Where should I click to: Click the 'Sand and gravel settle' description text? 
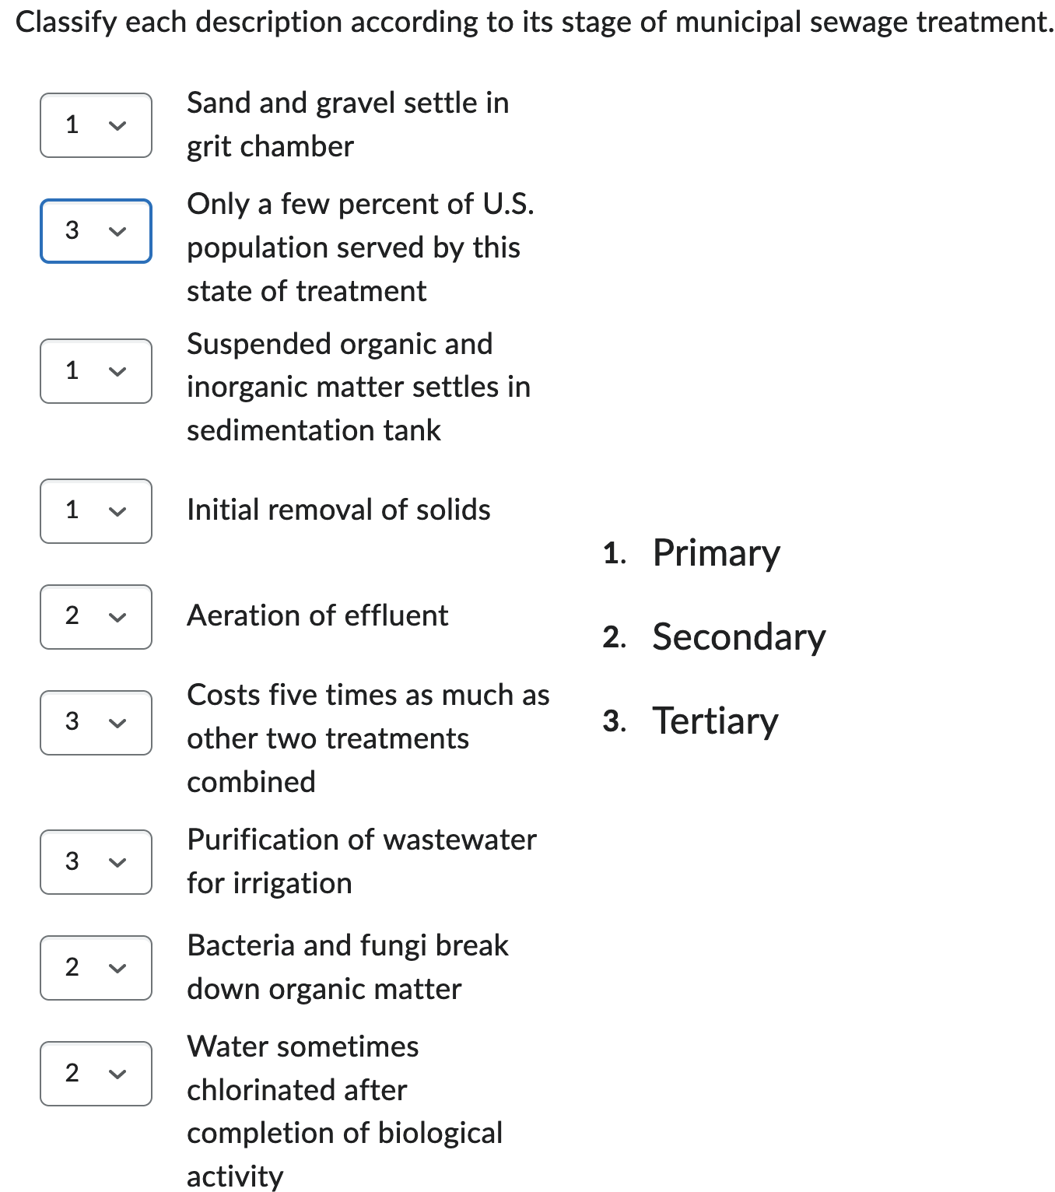(x=348, y=124)
